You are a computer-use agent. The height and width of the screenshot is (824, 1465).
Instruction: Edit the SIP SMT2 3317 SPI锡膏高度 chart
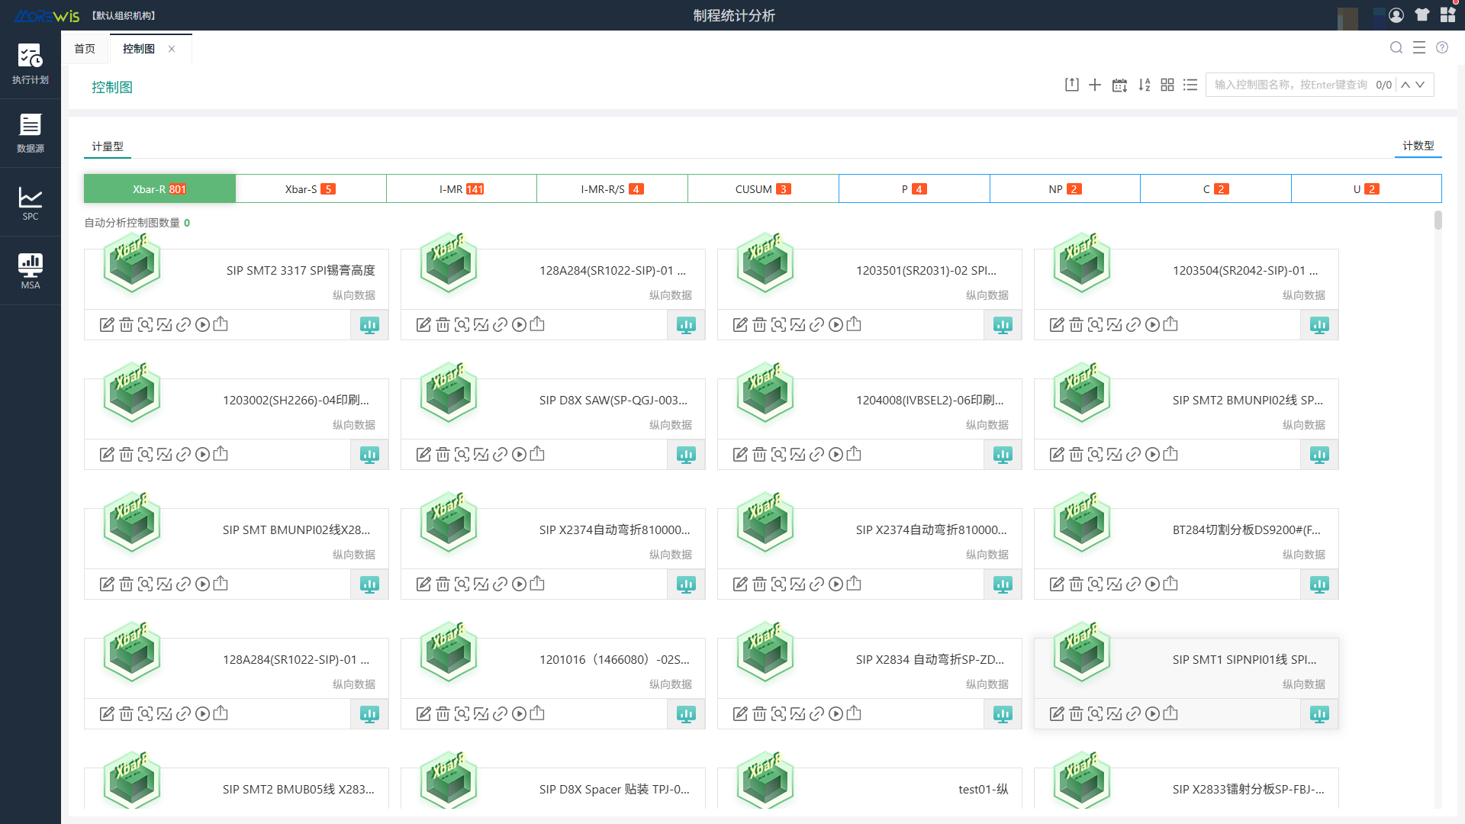point(107,325)
